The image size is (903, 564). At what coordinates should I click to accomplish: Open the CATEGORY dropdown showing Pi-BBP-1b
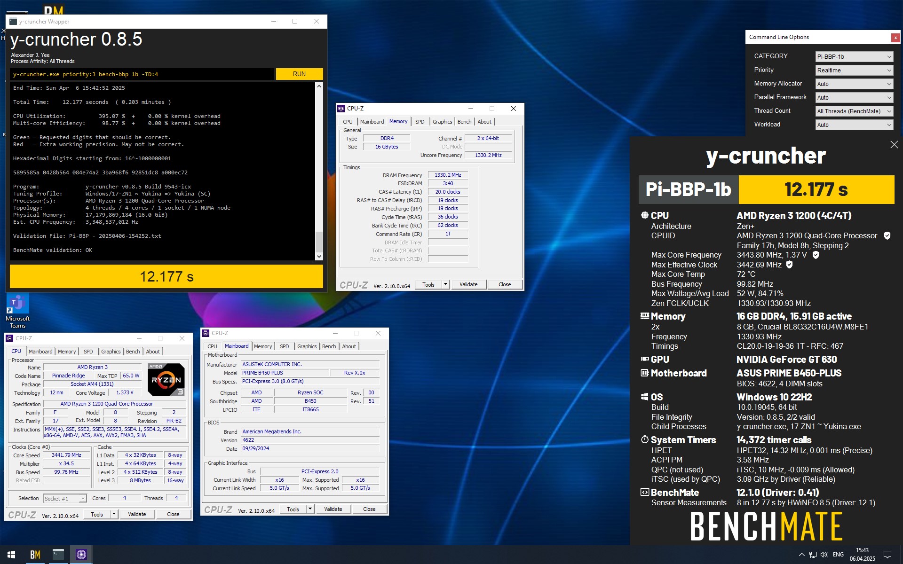854,56
